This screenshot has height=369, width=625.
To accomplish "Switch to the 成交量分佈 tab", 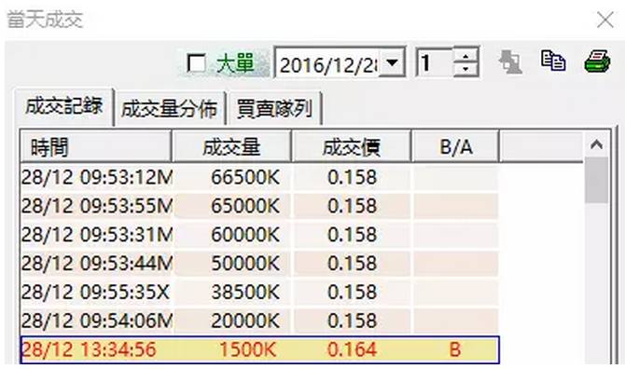I will coord(170,109).
